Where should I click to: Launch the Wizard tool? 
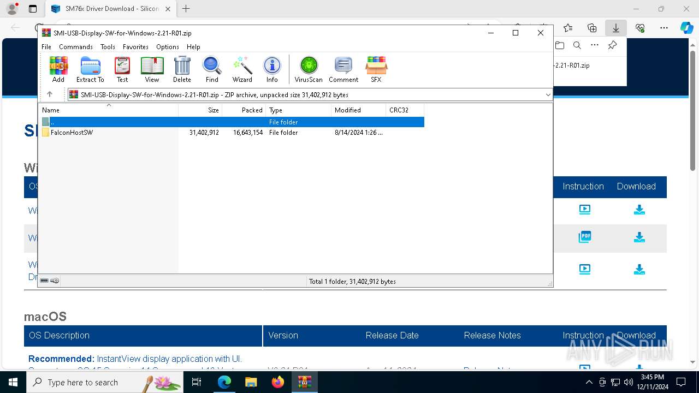click(242, 69)
